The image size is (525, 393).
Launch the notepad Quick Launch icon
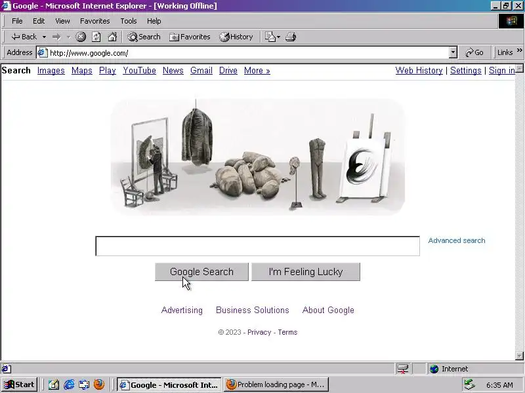coord(54,385)
